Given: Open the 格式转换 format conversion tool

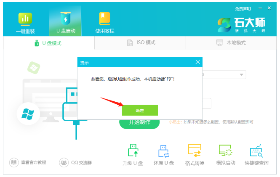Looking at the screenshot, I should click(195, 154).
